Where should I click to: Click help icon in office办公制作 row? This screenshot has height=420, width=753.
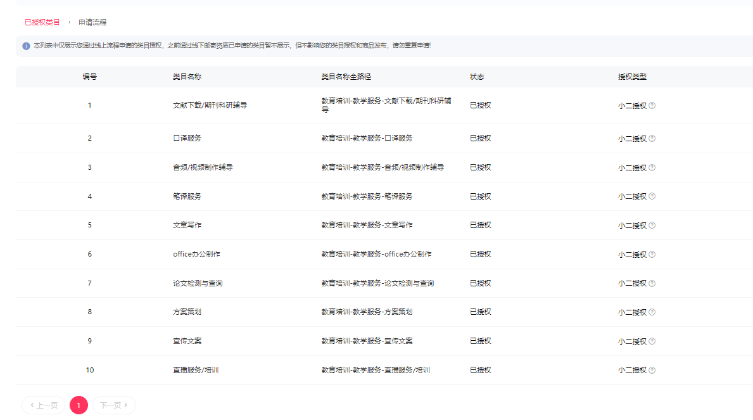[652, 255]
